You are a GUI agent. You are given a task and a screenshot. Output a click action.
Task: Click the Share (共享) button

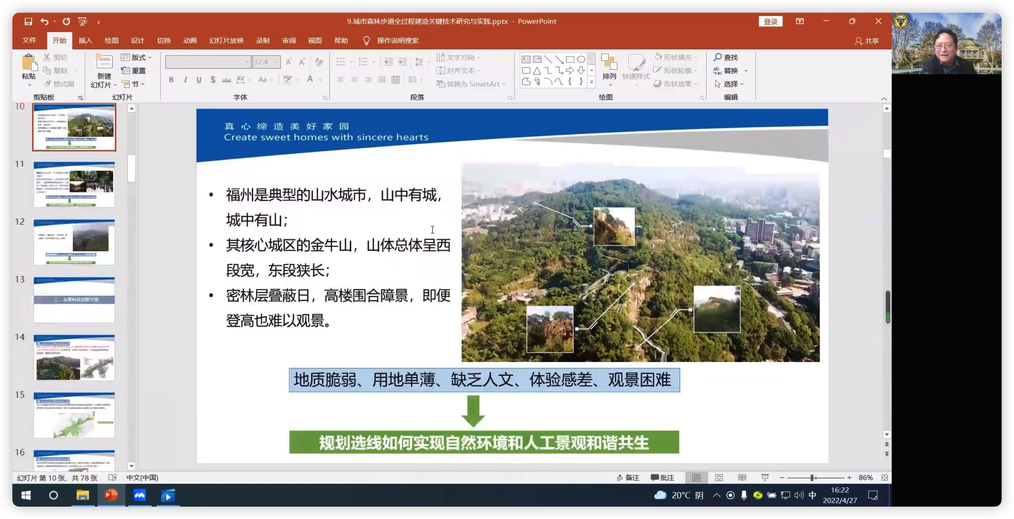[866, 41]
